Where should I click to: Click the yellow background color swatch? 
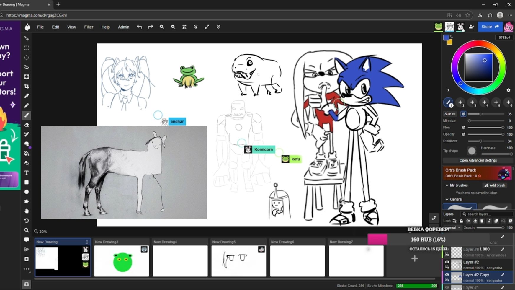(x=450, y=43)
